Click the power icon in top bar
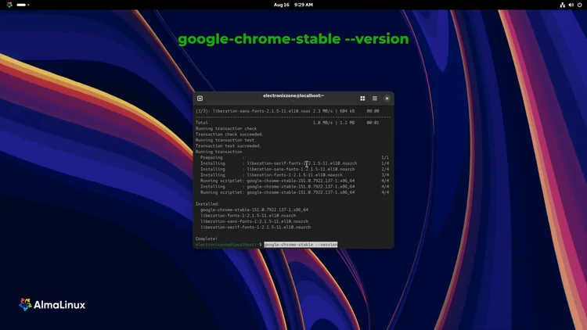The image size is (587, 330). point(579,5)
